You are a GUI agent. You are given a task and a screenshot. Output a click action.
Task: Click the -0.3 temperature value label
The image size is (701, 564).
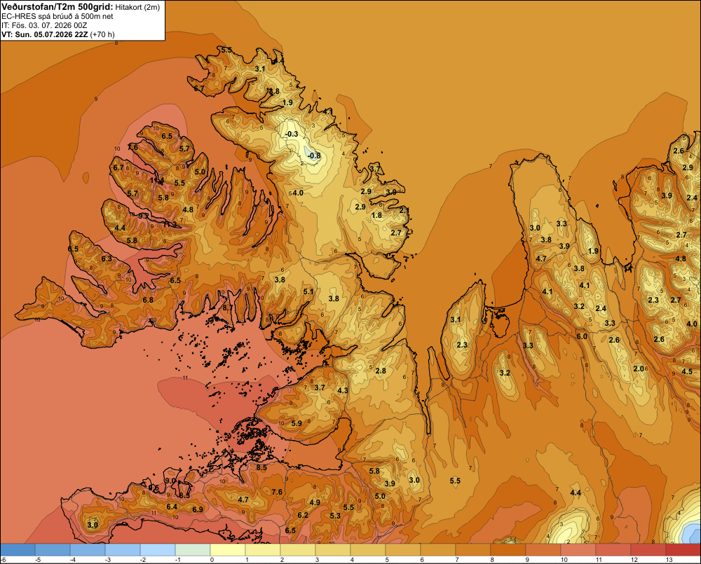coord(291,134)
